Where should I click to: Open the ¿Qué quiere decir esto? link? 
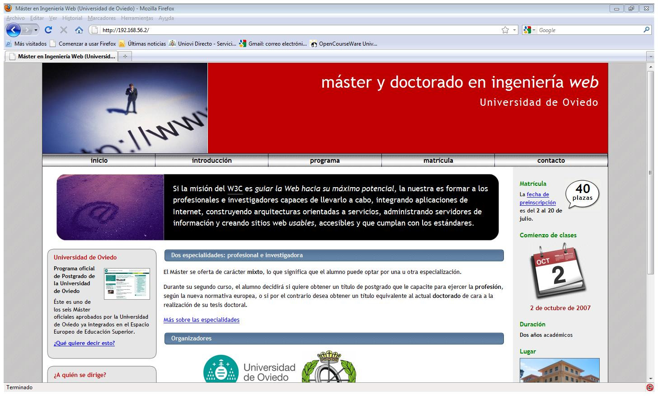[x=84, y=343]
